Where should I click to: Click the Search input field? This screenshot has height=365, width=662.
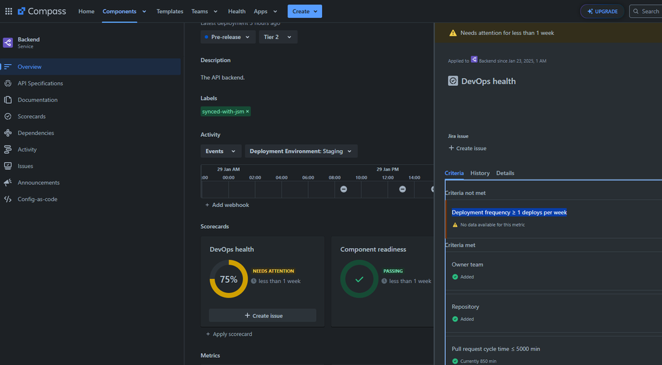tap(645, 11)
